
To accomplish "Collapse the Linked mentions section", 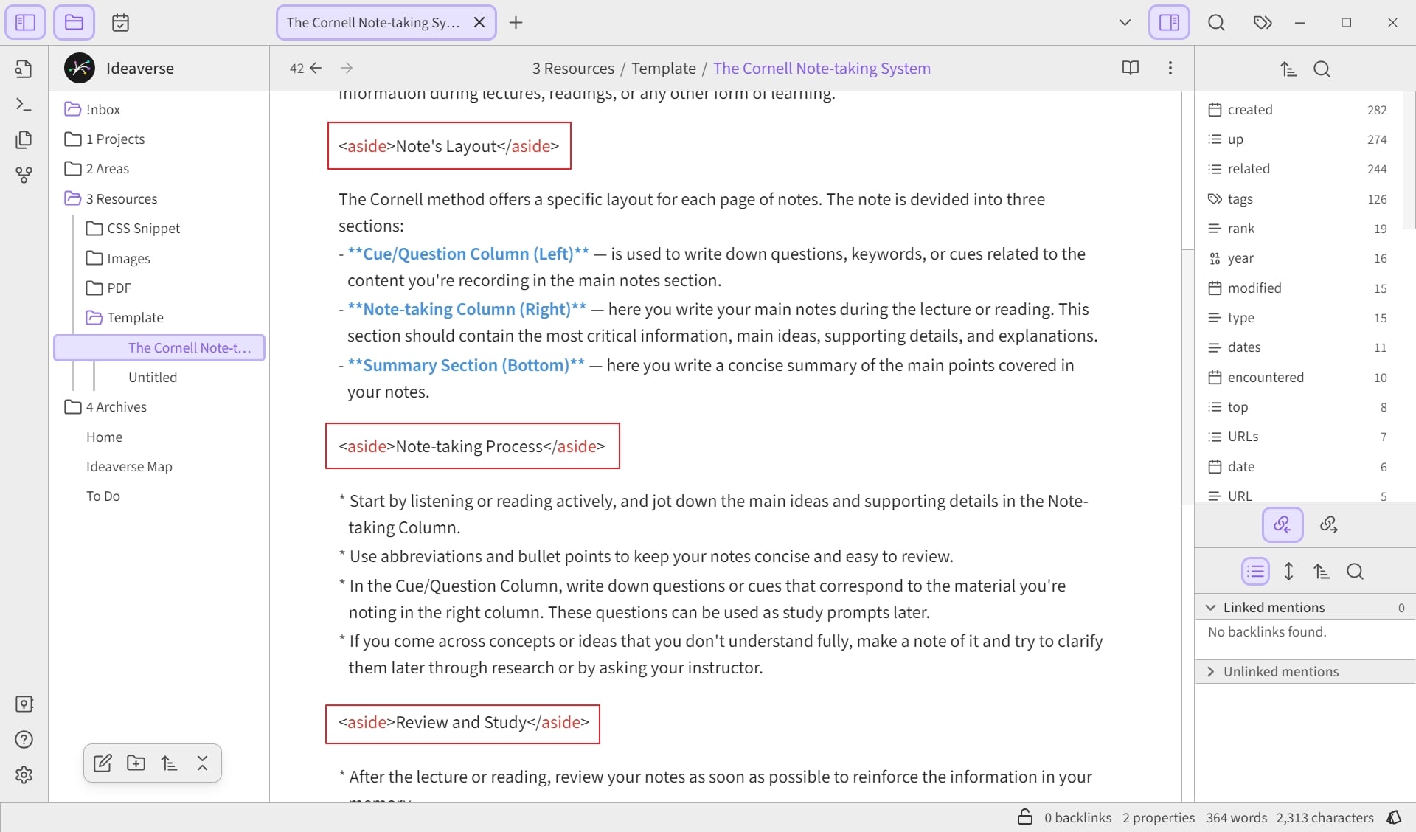I will [1305, 607].
